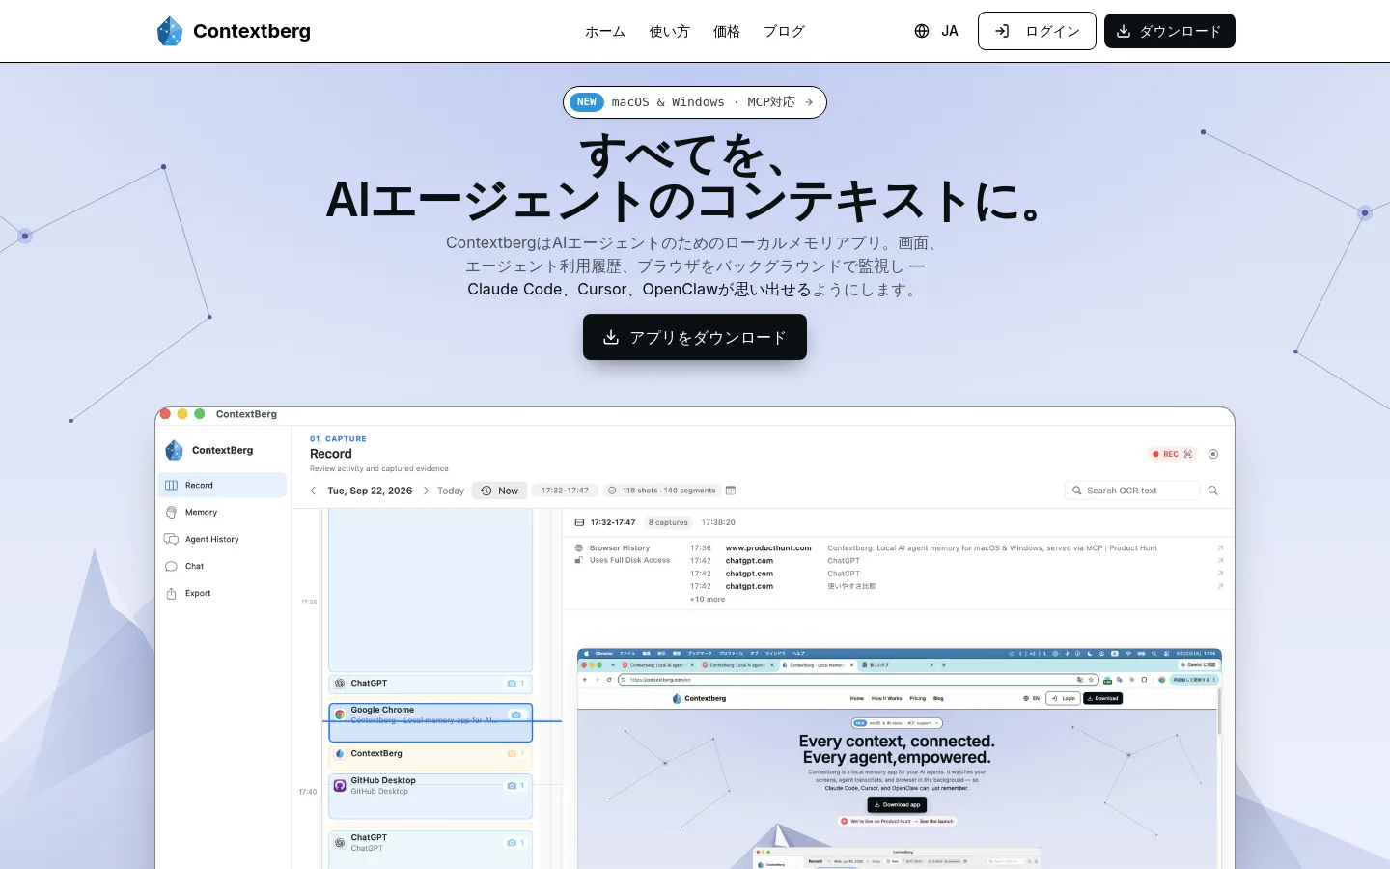This screenshot has height=869, width=1390.
Task: Select the ContextBerg timeline card
Action: (431, 757)
